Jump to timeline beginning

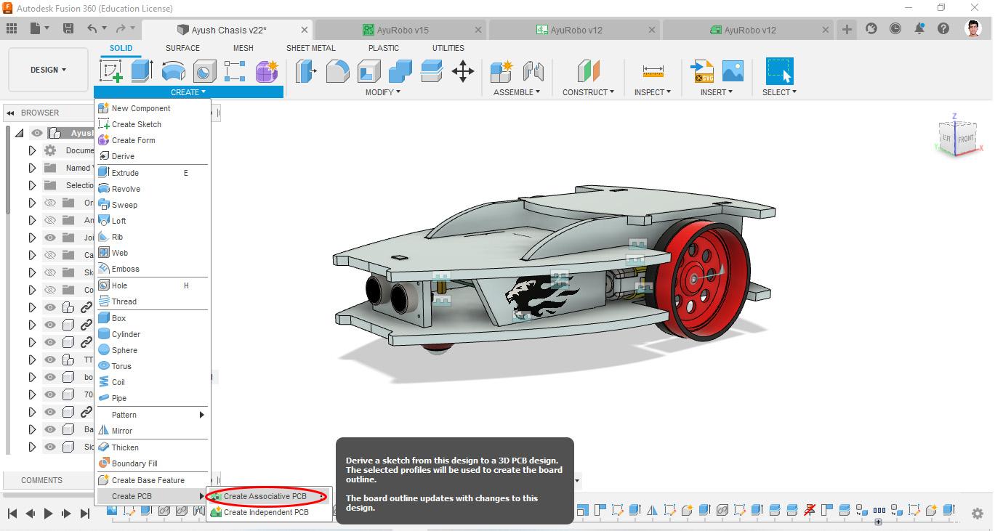coord(12,514)
